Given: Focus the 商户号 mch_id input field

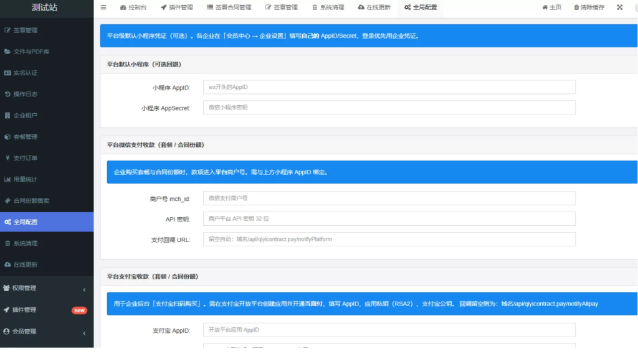Looking at the screenshot, I should tap(389, 198).
